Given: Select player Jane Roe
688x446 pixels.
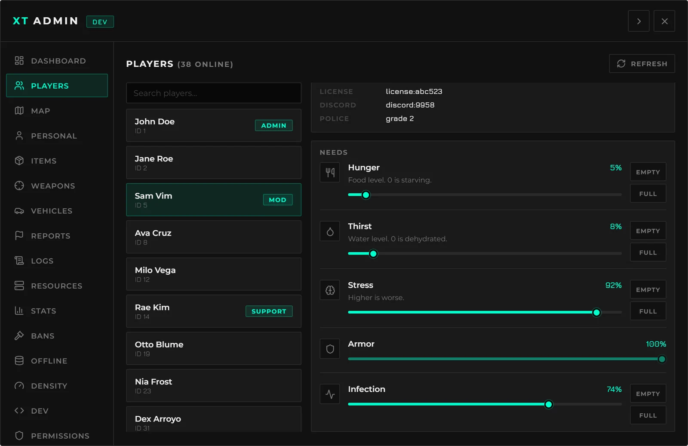Looking at the screenshot, I should pyautogui.click(x=214, y=162).
